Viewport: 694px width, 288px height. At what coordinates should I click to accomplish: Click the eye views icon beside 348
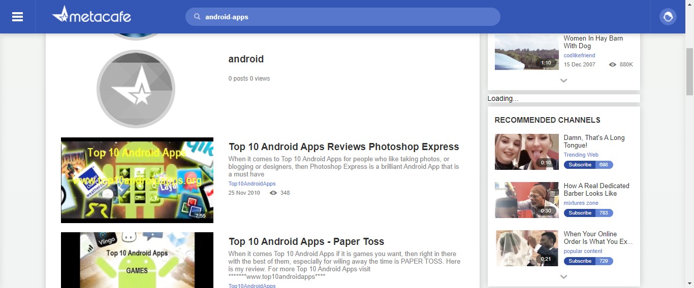coord(273,193)
